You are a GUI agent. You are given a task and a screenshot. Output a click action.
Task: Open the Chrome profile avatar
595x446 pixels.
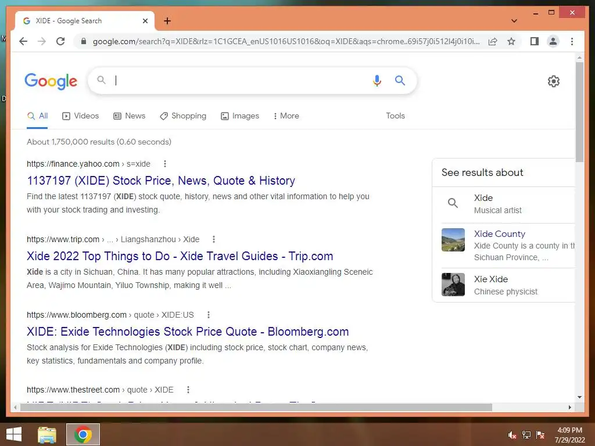click(553, 41)
